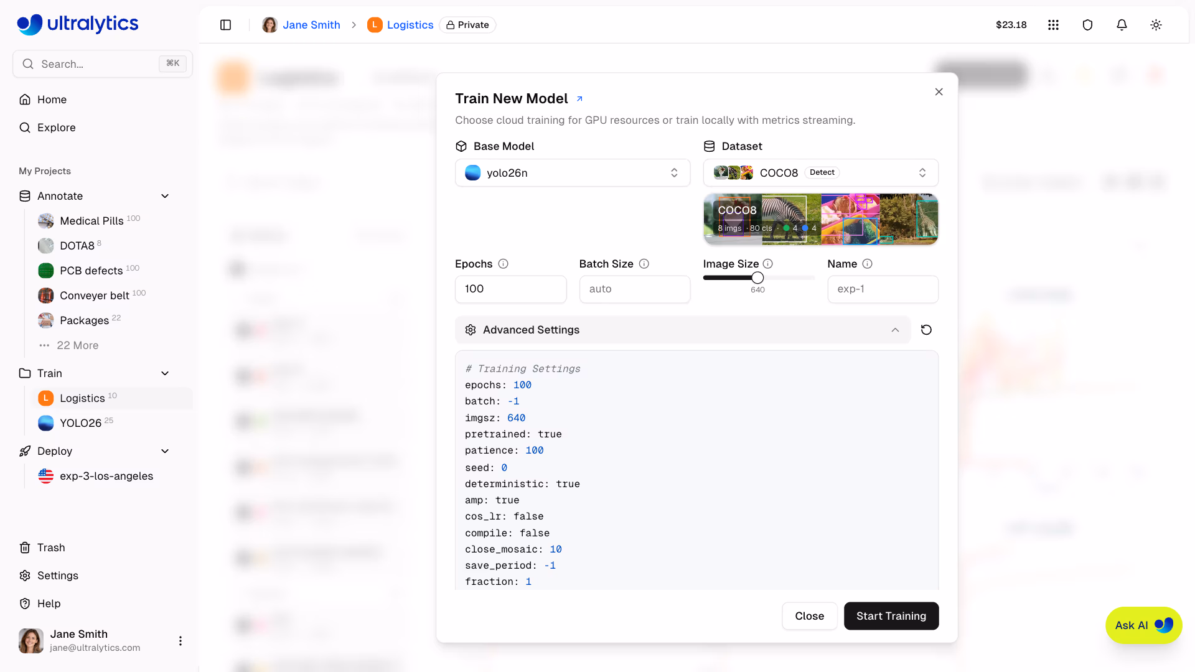
Task: Select the Logistics project in sidebar
Action: pyautogui.click(x=112, y=398)
